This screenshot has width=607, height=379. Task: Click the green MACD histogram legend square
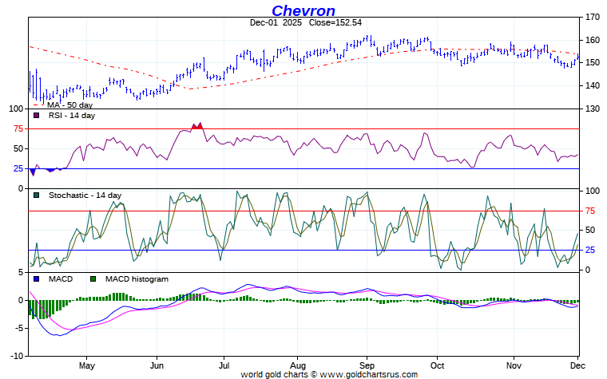click(93, 279)
